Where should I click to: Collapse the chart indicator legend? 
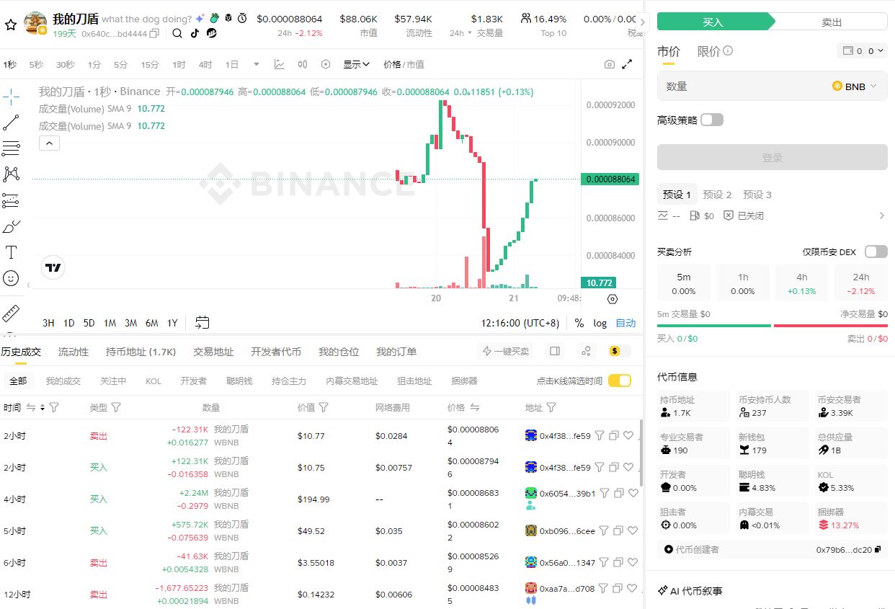tap(49, 143)
